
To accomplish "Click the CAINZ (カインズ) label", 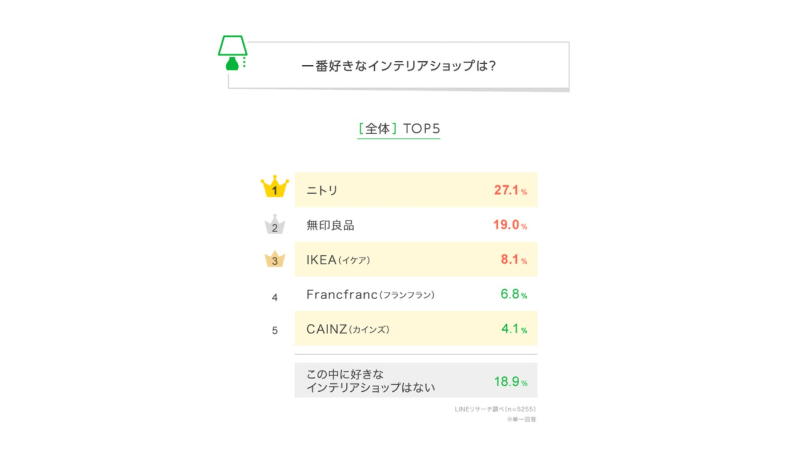I will click(x=348, y=329).
